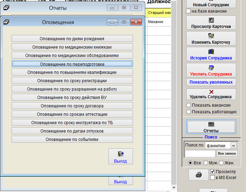Select Показать работающих radio button
The image size is (246, 192).
pos(188,112)
